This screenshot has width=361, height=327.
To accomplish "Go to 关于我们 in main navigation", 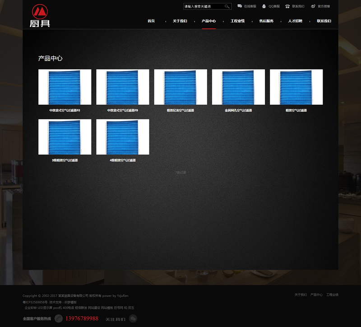I will pos(180,21).
